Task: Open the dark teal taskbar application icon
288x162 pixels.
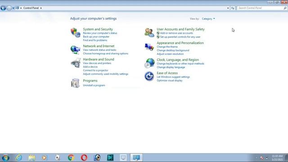Action: 110,158
